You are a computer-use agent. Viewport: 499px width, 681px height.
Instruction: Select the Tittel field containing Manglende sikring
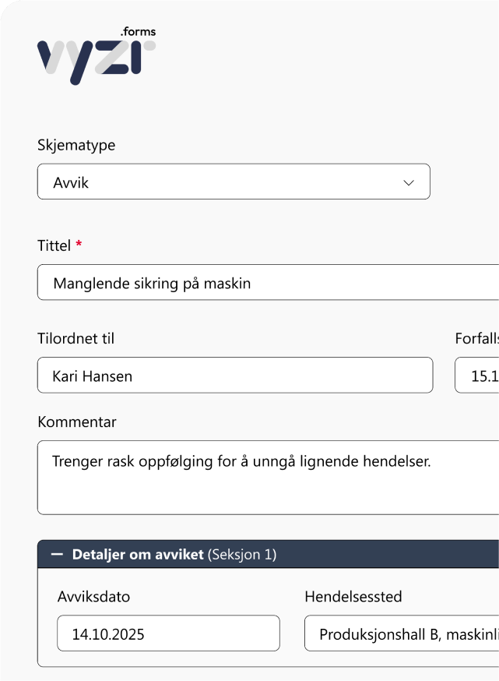tap(234, 282)
